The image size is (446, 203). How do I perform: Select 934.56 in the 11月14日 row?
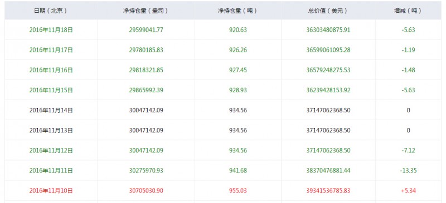pyautogui.click(x=238, y=110)
